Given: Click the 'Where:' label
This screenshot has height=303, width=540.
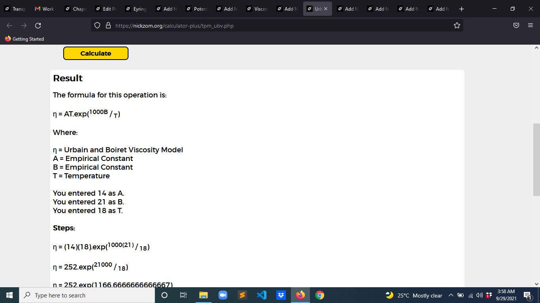Looking at the screenshot, I should point(65,133).
